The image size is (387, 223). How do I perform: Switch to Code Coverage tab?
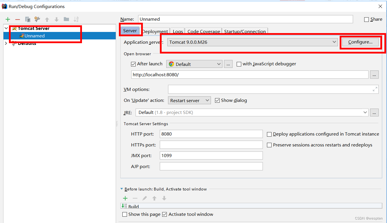coord(204,31)
